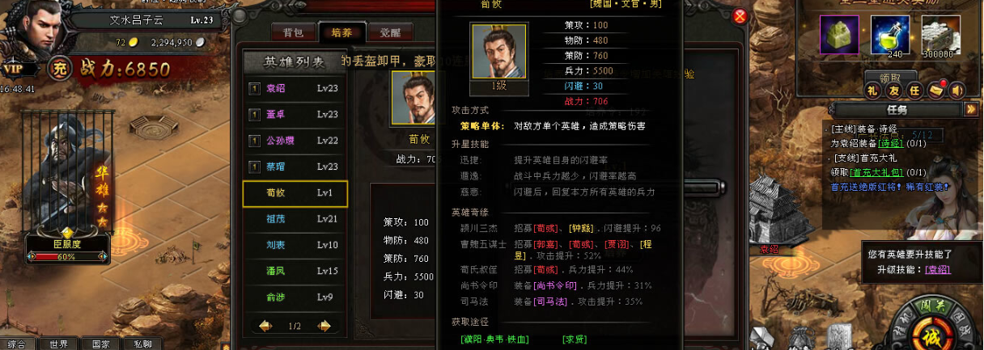The height and width of the screenshot is (350, 984).
Task: Open the mail envelope icon
Action: click(x=937, y=89)
